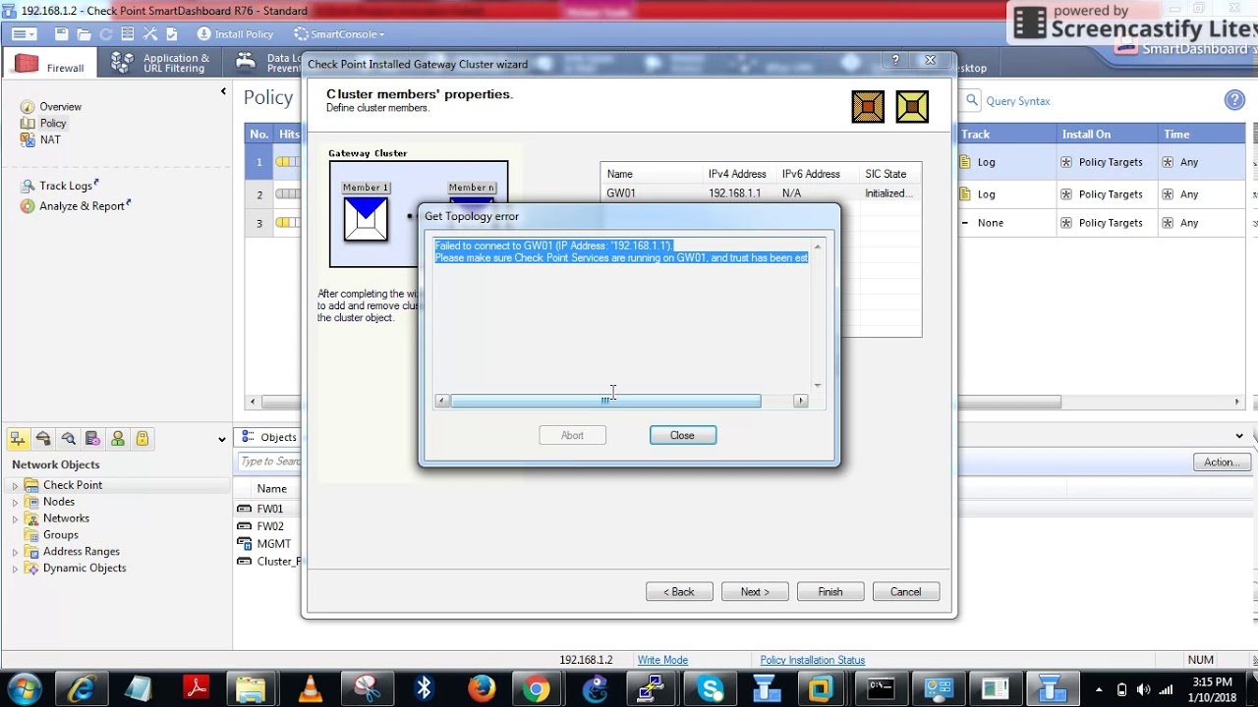Click the blue help icon near Query Syntax
The height and width of the screenshot is (707, 1258).
coord(1234,100)
